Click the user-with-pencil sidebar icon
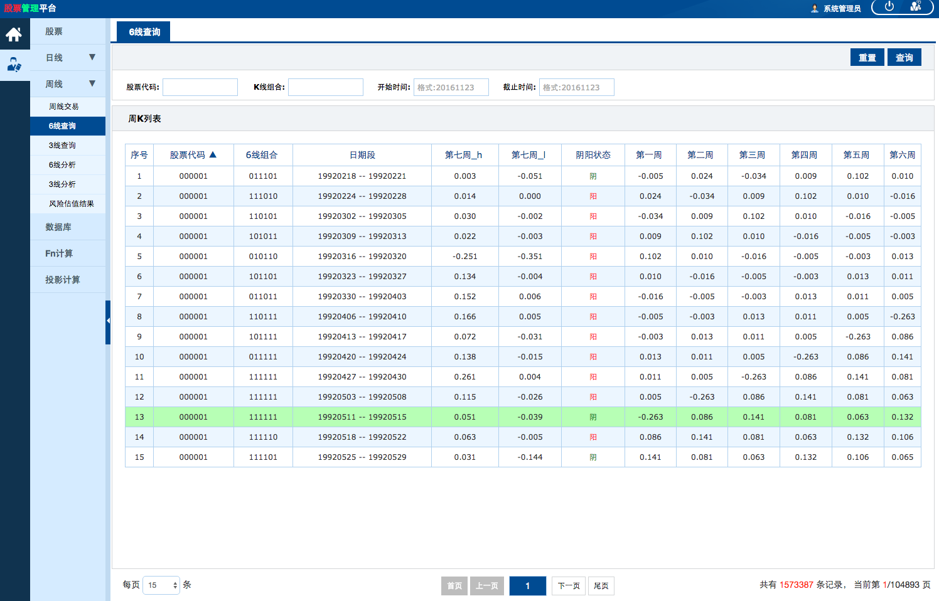This screenshot has height=601, width=939. pos(14,65)
